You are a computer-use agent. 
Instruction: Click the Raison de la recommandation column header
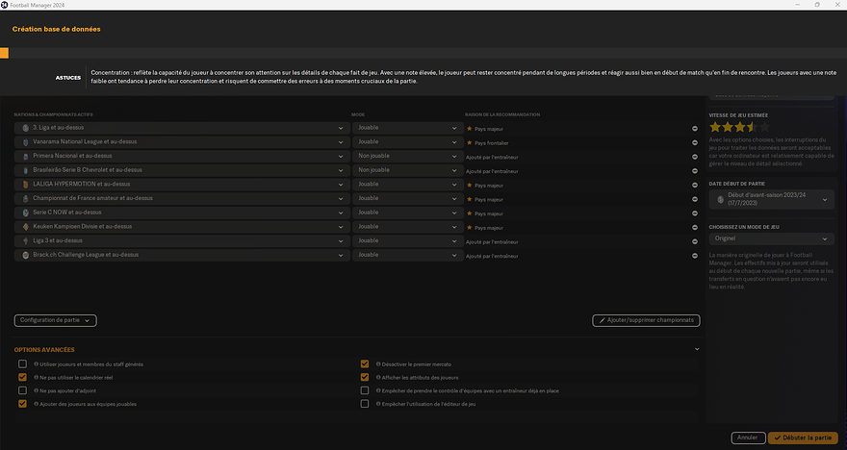[502, 115]
